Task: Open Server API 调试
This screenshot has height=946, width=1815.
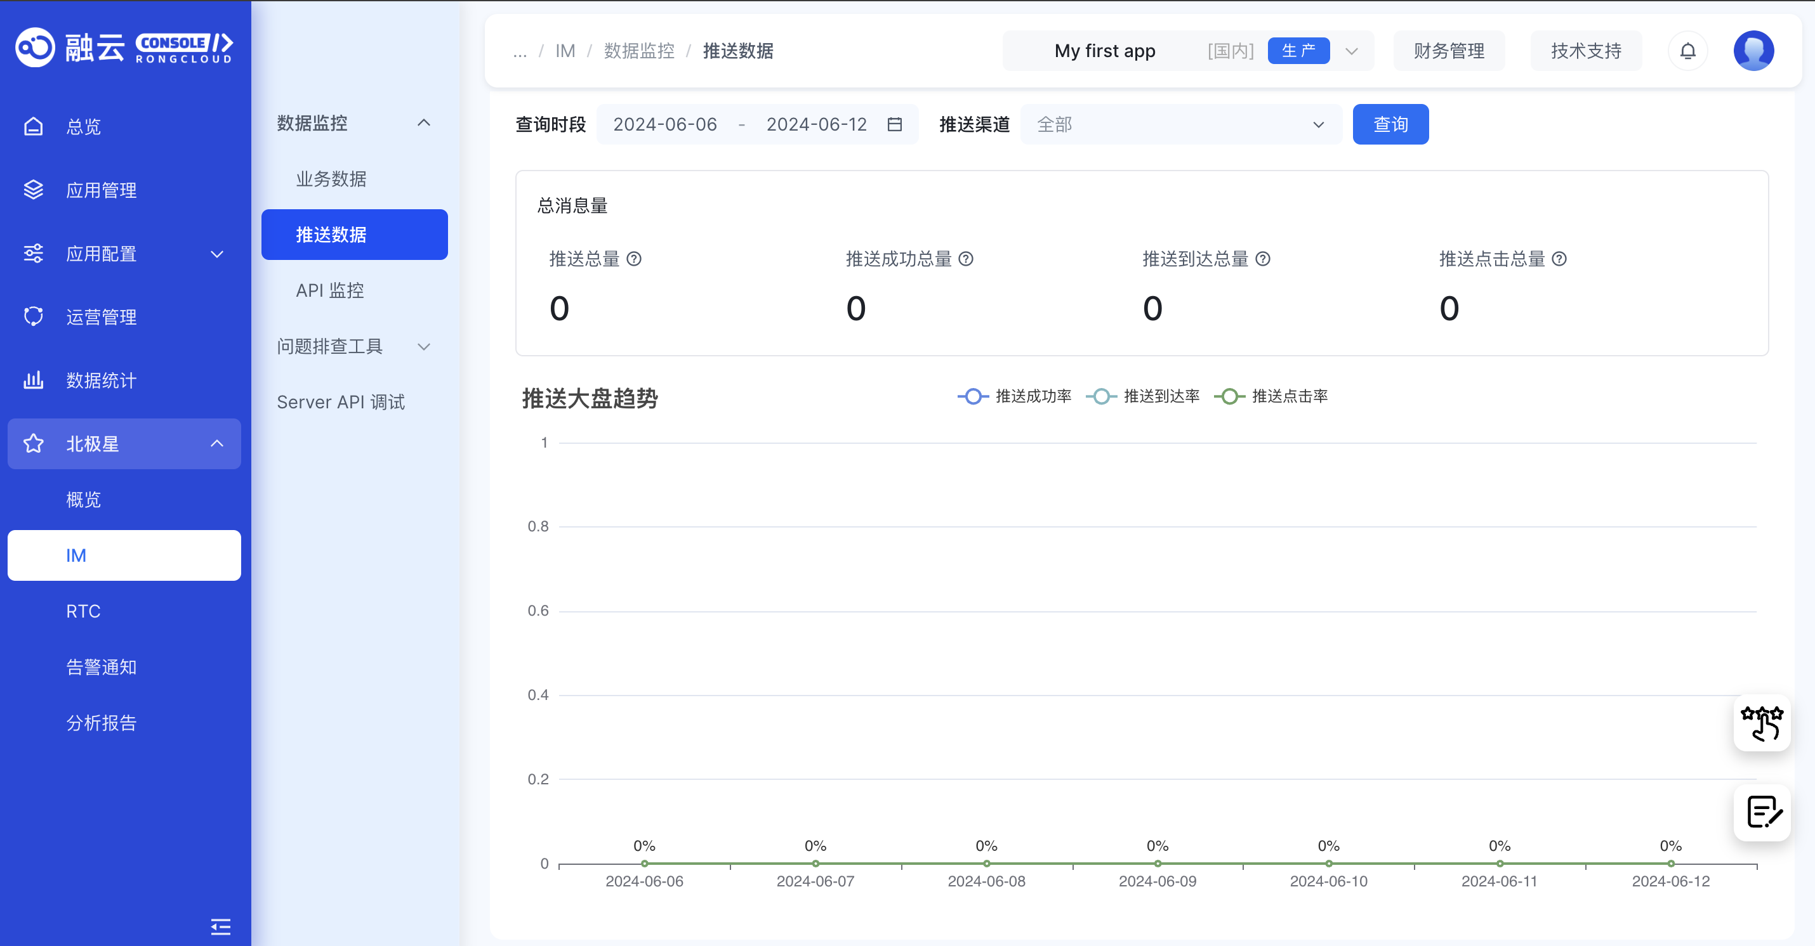Action: click(354, 402)
